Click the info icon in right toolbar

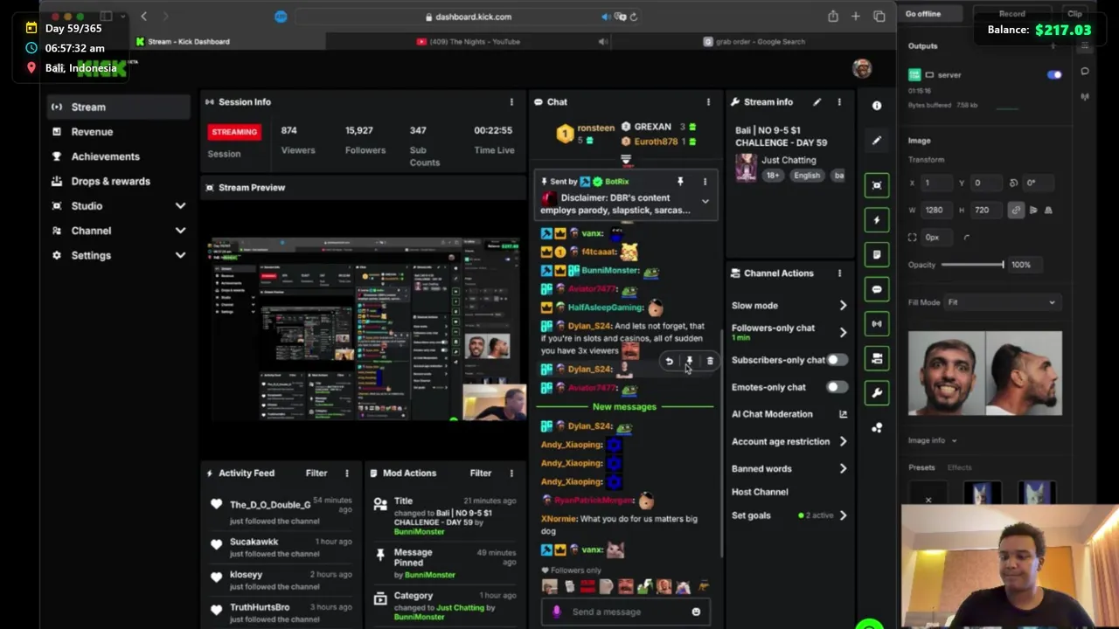pyautogui.click(x=877, y=106)
